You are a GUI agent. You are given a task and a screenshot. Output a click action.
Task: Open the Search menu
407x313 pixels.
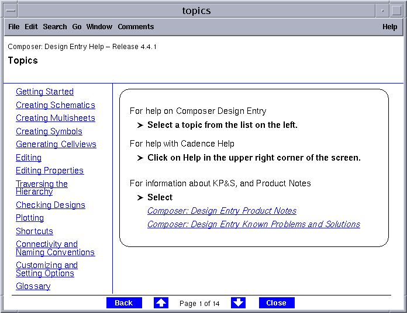point(55,27)
